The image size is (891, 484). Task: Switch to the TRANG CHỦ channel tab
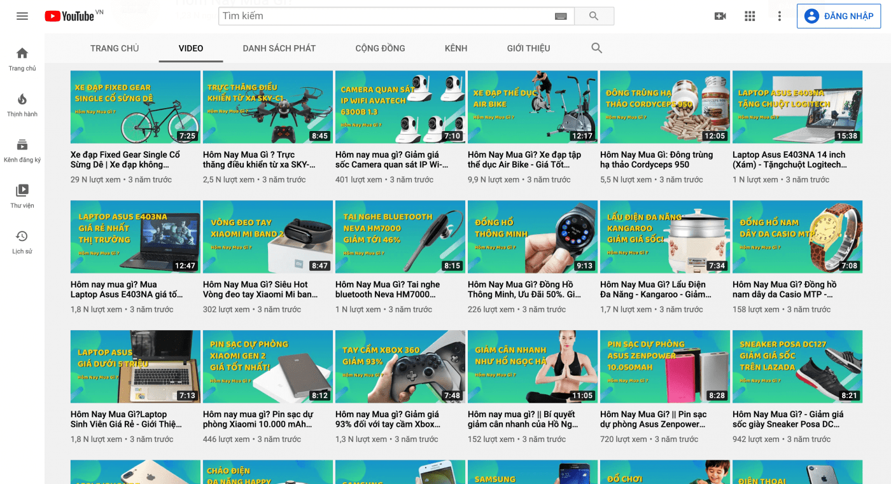click(x=115, y=48)
